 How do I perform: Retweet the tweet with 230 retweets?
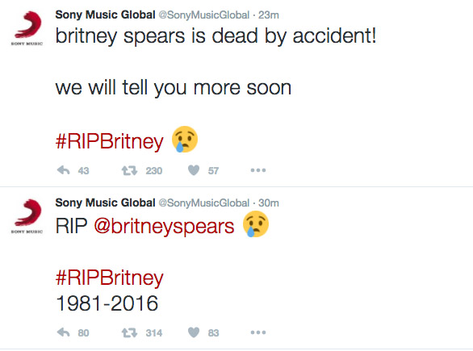[129, 171]
